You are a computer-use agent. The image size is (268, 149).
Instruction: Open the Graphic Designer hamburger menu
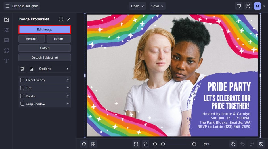click(x=7, y=6)
